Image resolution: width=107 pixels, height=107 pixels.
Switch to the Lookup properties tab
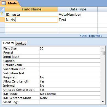click(x=21, y=43)
